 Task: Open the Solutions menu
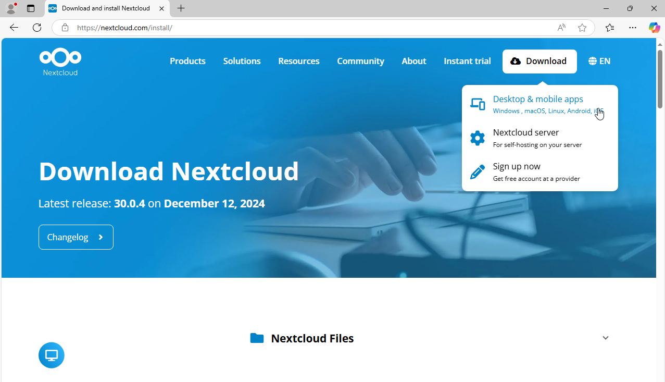coord(242,61)
